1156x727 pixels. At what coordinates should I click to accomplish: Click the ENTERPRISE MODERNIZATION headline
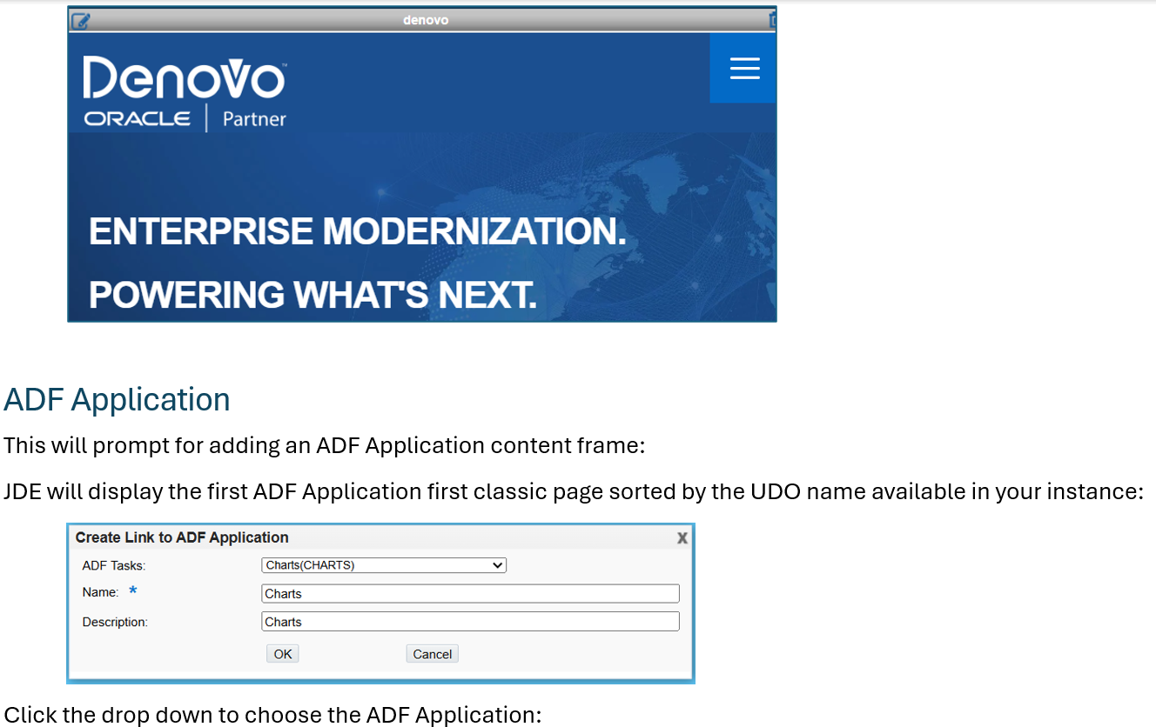tap(357, 232)
